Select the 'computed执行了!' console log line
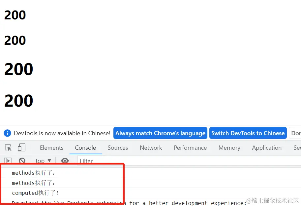This screenshot has height=206, width=301. tap(36, 193)
